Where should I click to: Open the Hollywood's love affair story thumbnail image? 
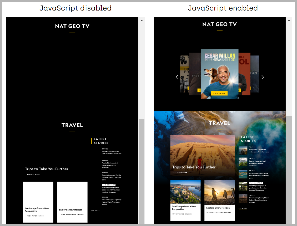[243, 150]
